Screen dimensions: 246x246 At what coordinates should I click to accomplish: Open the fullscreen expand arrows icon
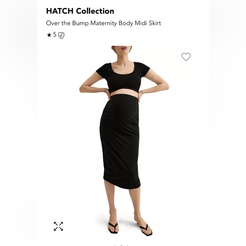pyautogui.click(x=59, y=226)
